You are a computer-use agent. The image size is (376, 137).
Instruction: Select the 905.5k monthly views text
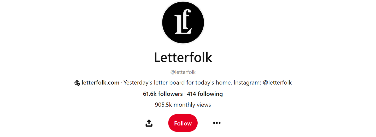(183, 105)
